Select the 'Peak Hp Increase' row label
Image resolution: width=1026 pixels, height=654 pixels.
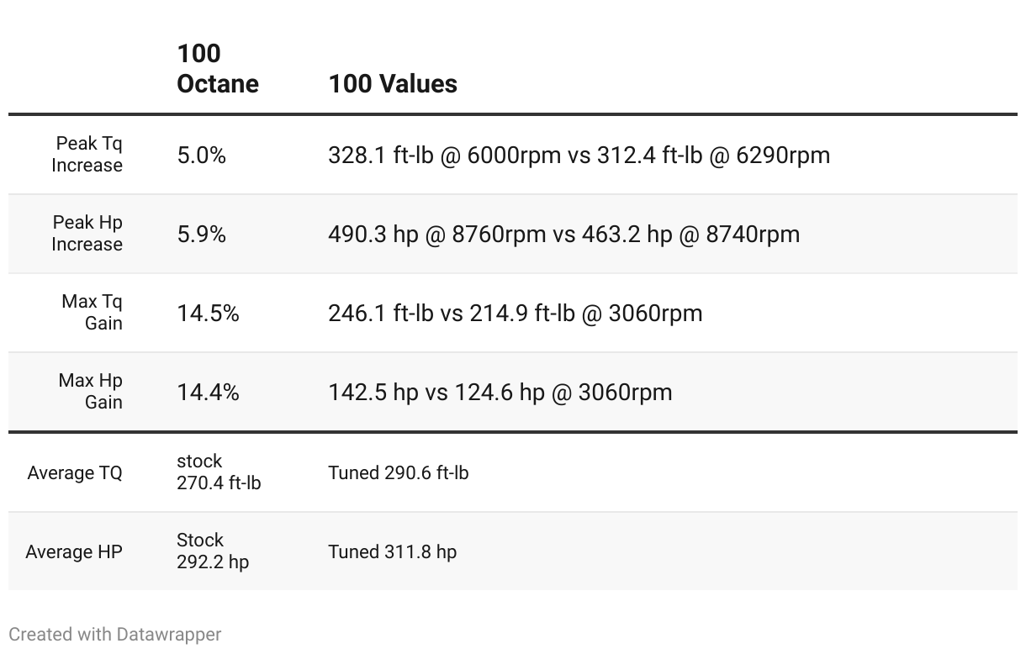point(87,234)
